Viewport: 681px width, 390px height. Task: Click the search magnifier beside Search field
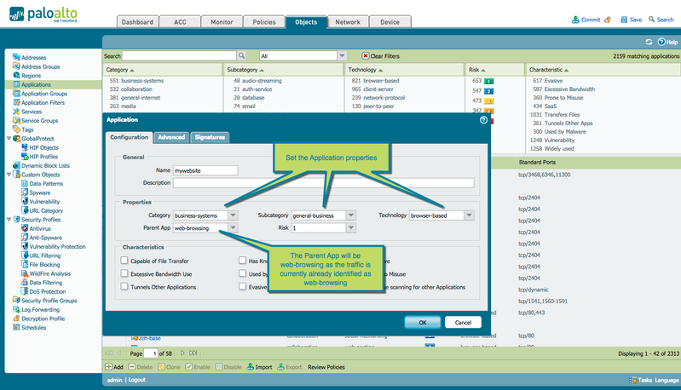(242, 55)
